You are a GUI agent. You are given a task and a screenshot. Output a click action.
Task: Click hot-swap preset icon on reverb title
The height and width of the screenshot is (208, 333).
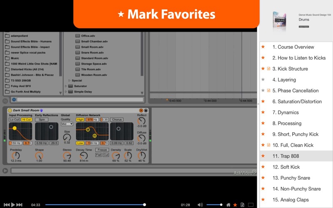141,110
